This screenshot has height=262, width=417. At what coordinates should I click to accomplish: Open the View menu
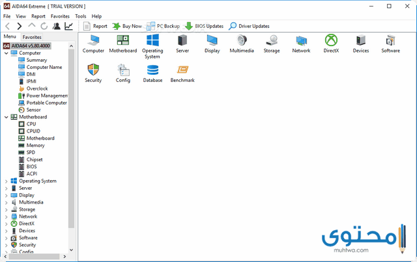(21, 16)
